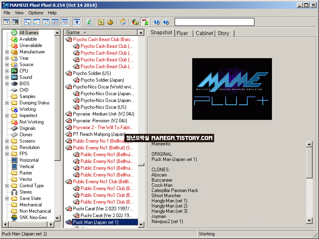
Task: Select the Not Working folder icon
Action: (14, 122)
